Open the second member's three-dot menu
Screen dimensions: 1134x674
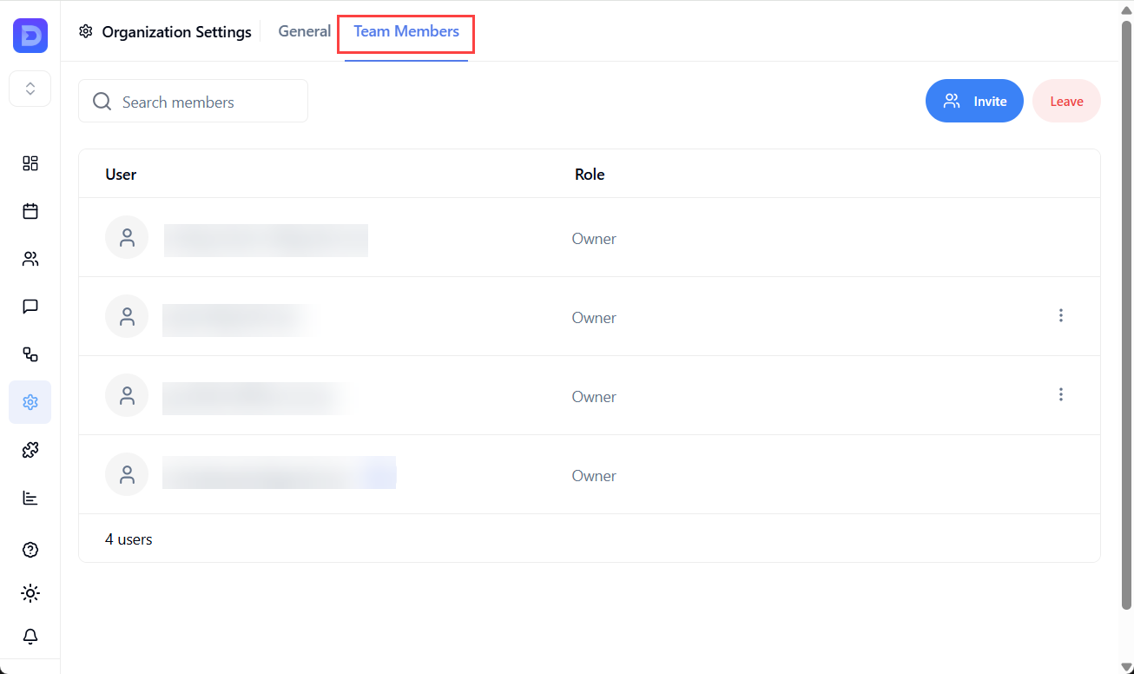(1060, 315)
